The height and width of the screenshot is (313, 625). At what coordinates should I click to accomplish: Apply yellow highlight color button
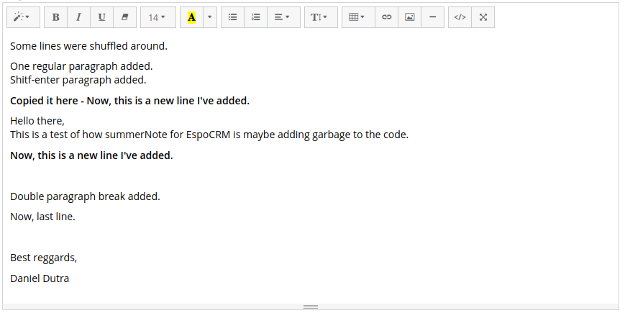pyautogui.click(x=192, y=17)
